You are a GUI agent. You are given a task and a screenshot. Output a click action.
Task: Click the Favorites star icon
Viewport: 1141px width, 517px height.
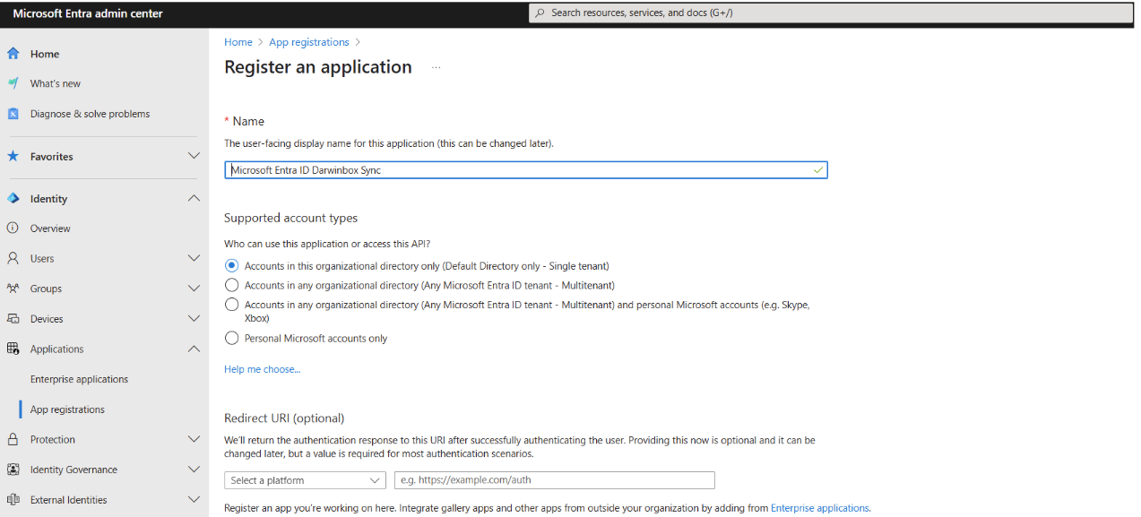pos(13,156)
